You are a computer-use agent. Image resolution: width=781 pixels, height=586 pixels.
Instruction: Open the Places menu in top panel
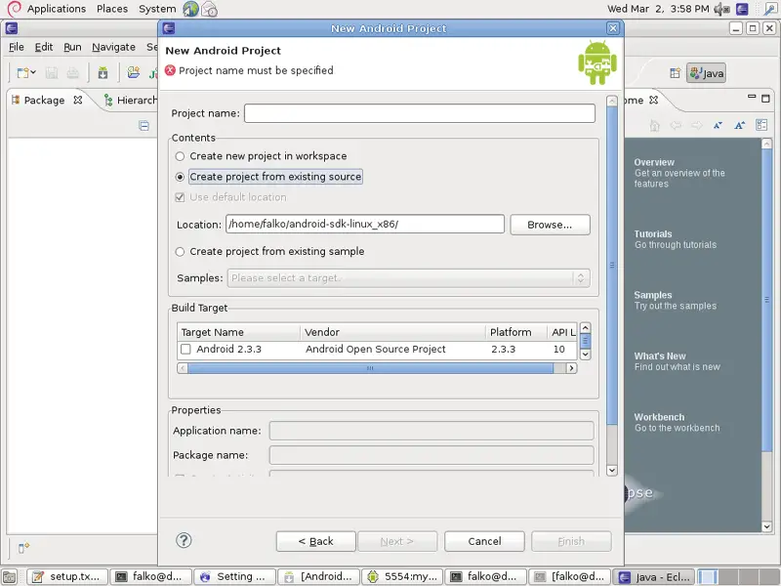112,9
